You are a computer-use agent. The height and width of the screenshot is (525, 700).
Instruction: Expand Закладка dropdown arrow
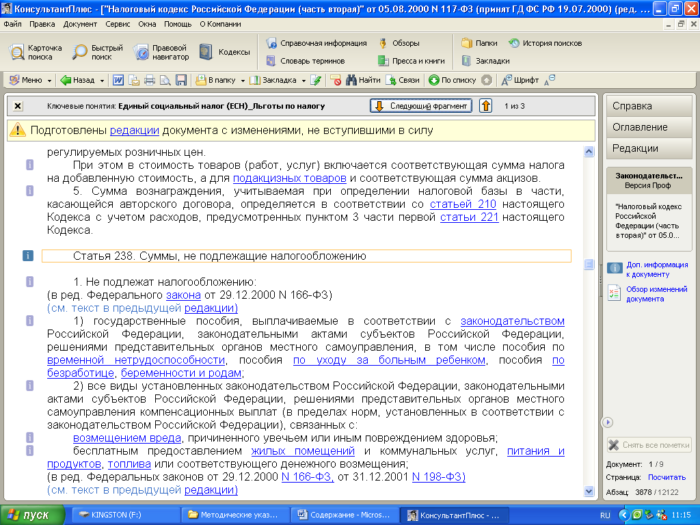click(303, 81)
